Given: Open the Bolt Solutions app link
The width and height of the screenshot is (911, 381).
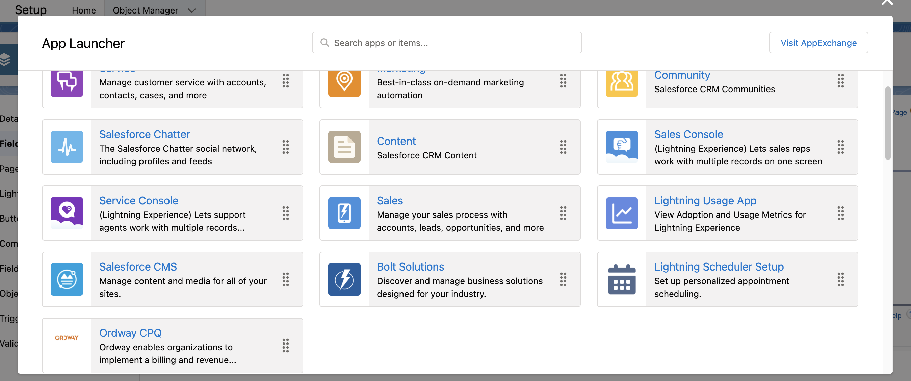Looking at the screenshot, I should [410, 266].
